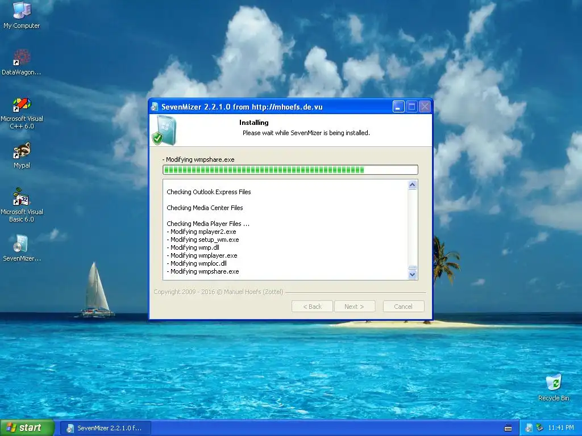This screenshot has width=582, height=436.
Task: Click 'Please wait while SevenMizer is being installed.'
Action: point(306,133)
